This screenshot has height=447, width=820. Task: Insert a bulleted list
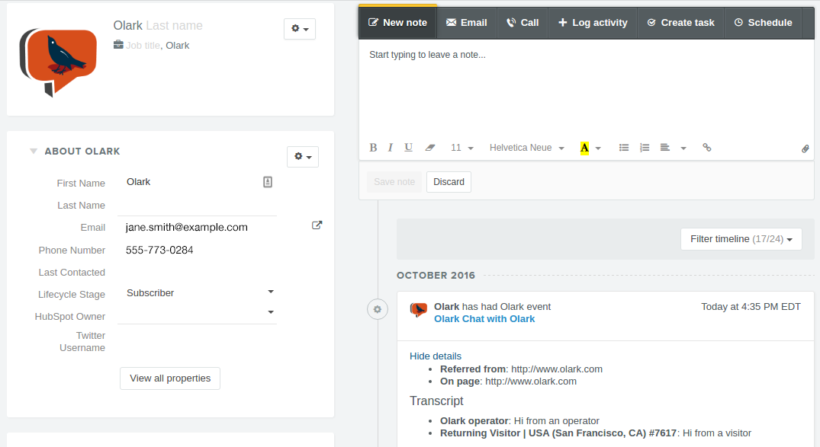624,147
